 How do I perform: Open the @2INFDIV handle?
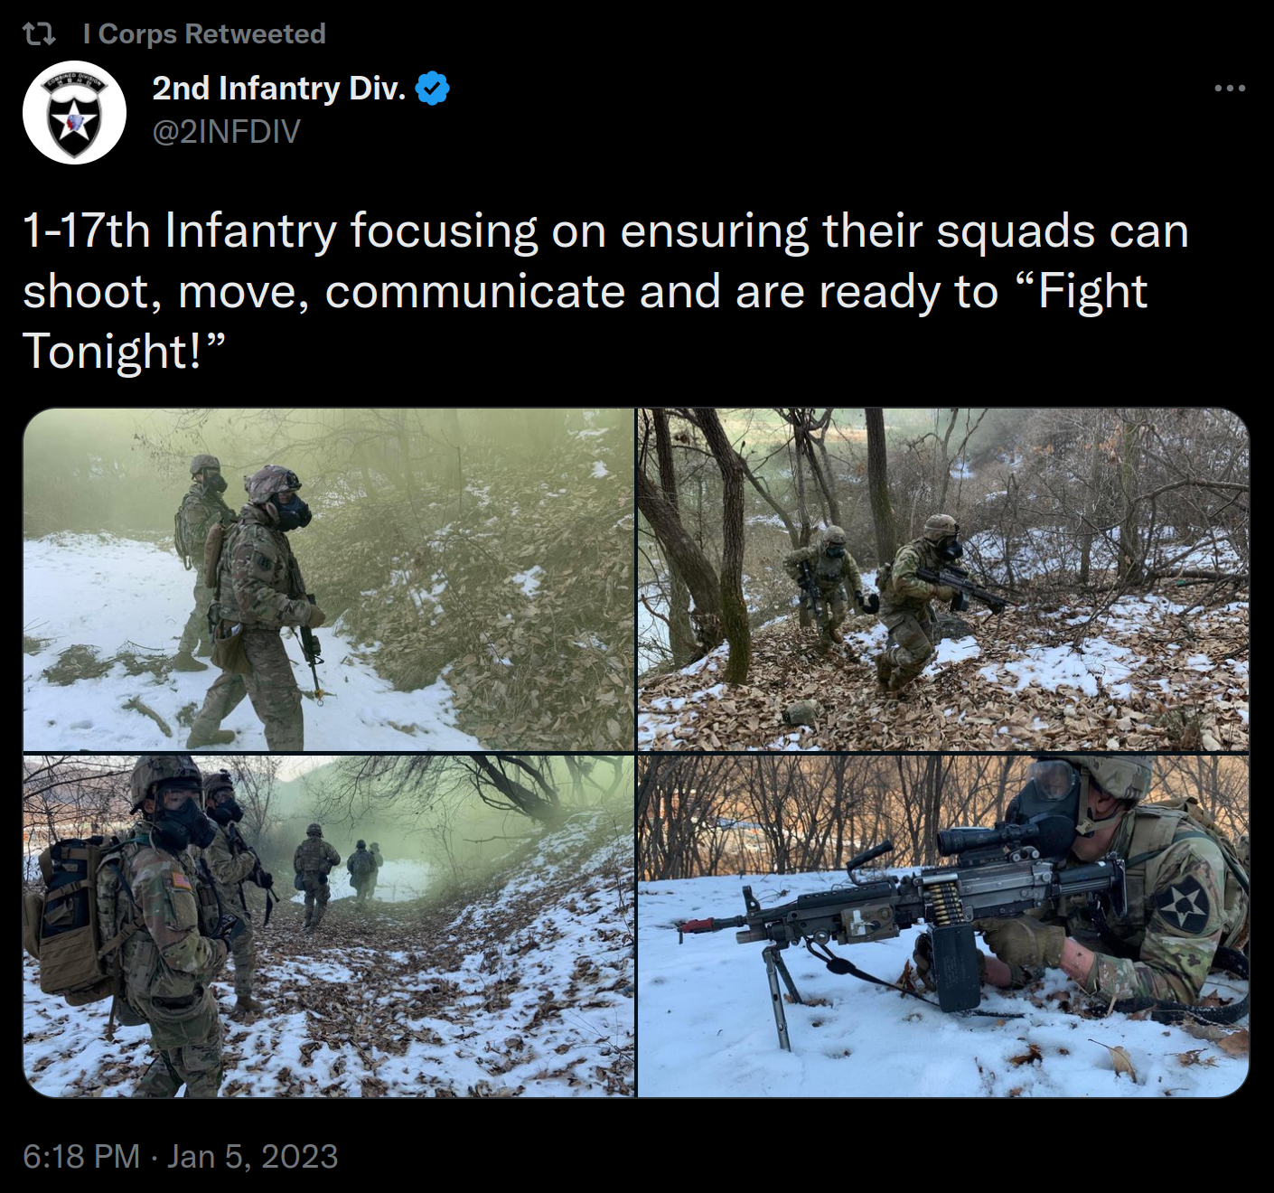click(x=226, y=132)
